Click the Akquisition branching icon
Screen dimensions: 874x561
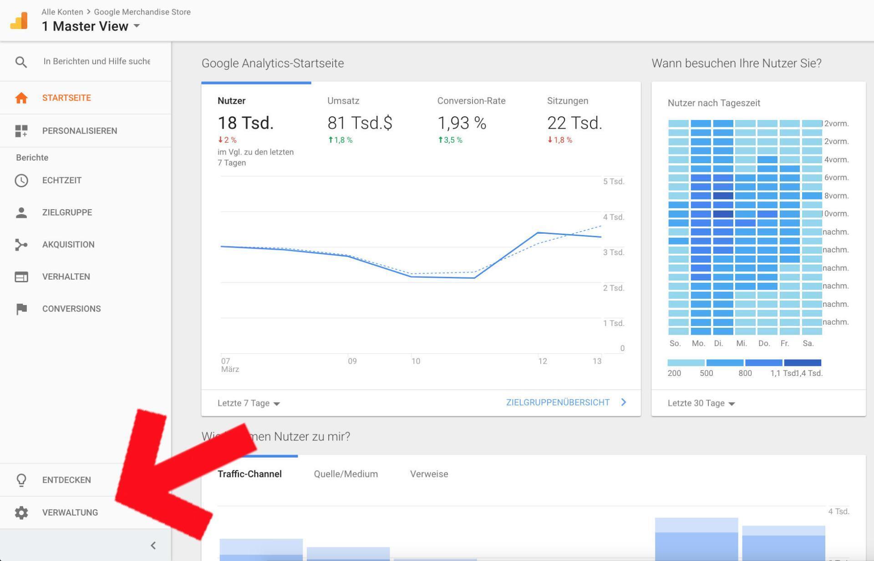pyautogui.click(x=21, y=245)
